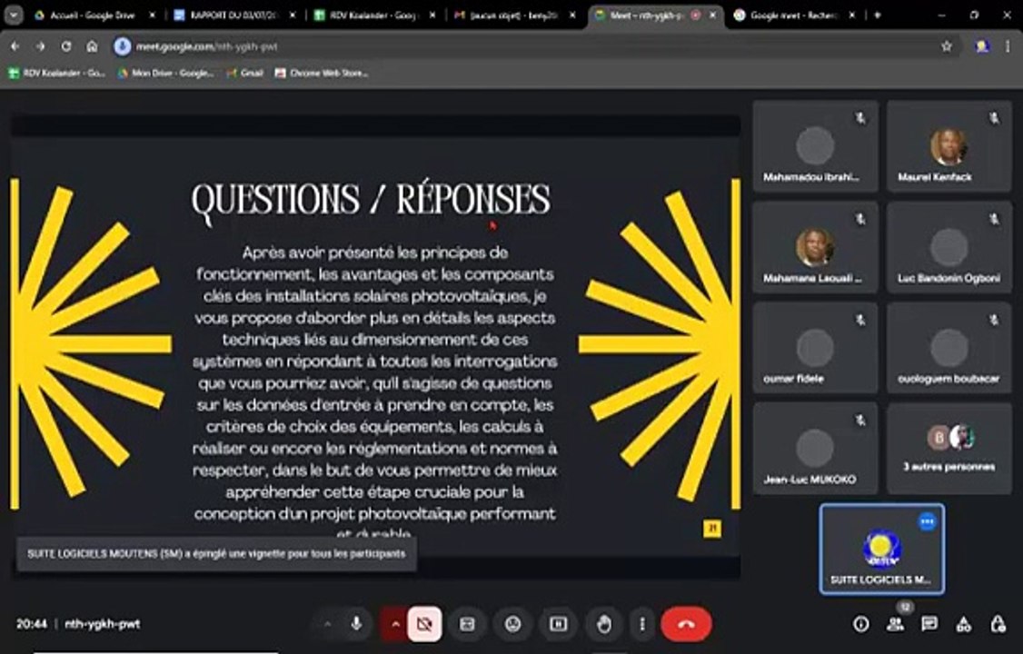
Task: Switch to the RAPPORT DU 03/07 tab
Action: tap(233, 15)
